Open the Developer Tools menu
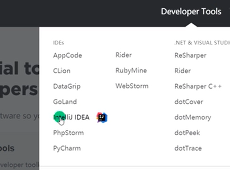 [x=191, y=11]
